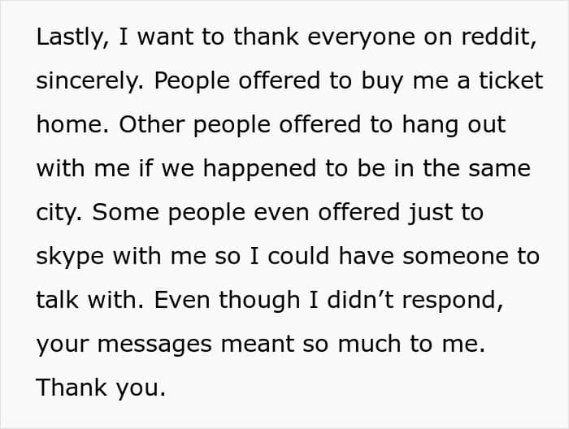Screen dimensions: 569x429
Task: Click the words 'Some people even'
Action: tap(201, 213)
